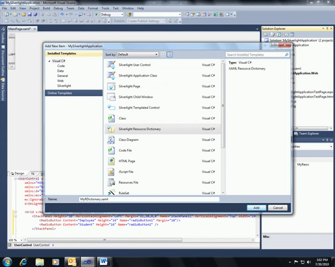Click the Add button

pos(257,208)
